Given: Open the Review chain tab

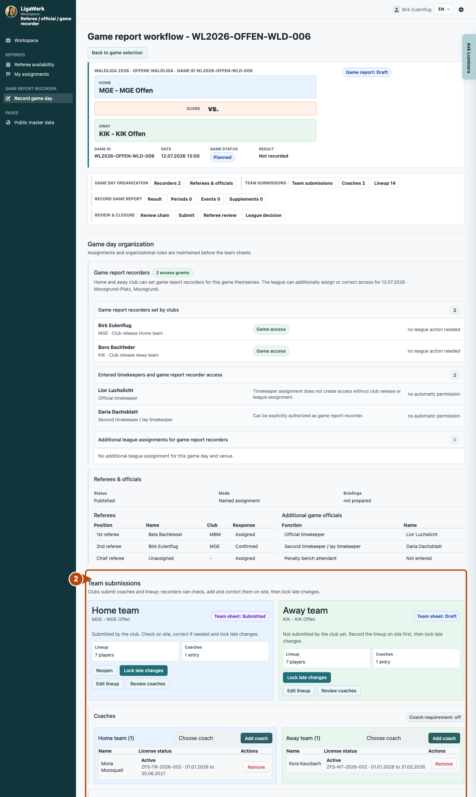Looking at the screenshot, I should pos(155,215).
